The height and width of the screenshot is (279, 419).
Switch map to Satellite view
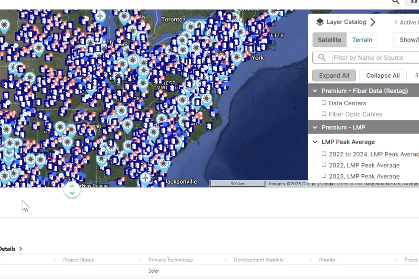tap(329, 40)
